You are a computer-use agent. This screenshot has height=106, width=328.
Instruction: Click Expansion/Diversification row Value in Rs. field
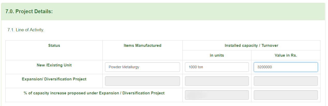286,81
